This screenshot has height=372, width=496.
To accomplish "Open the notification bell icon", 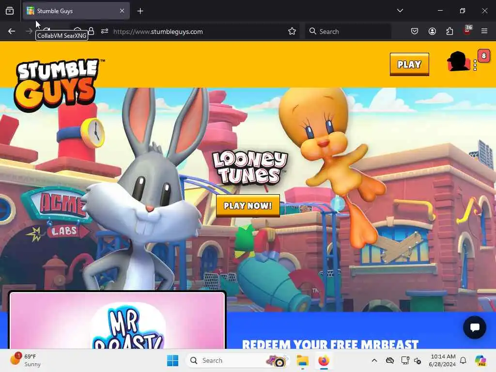I will click(463, 360).
